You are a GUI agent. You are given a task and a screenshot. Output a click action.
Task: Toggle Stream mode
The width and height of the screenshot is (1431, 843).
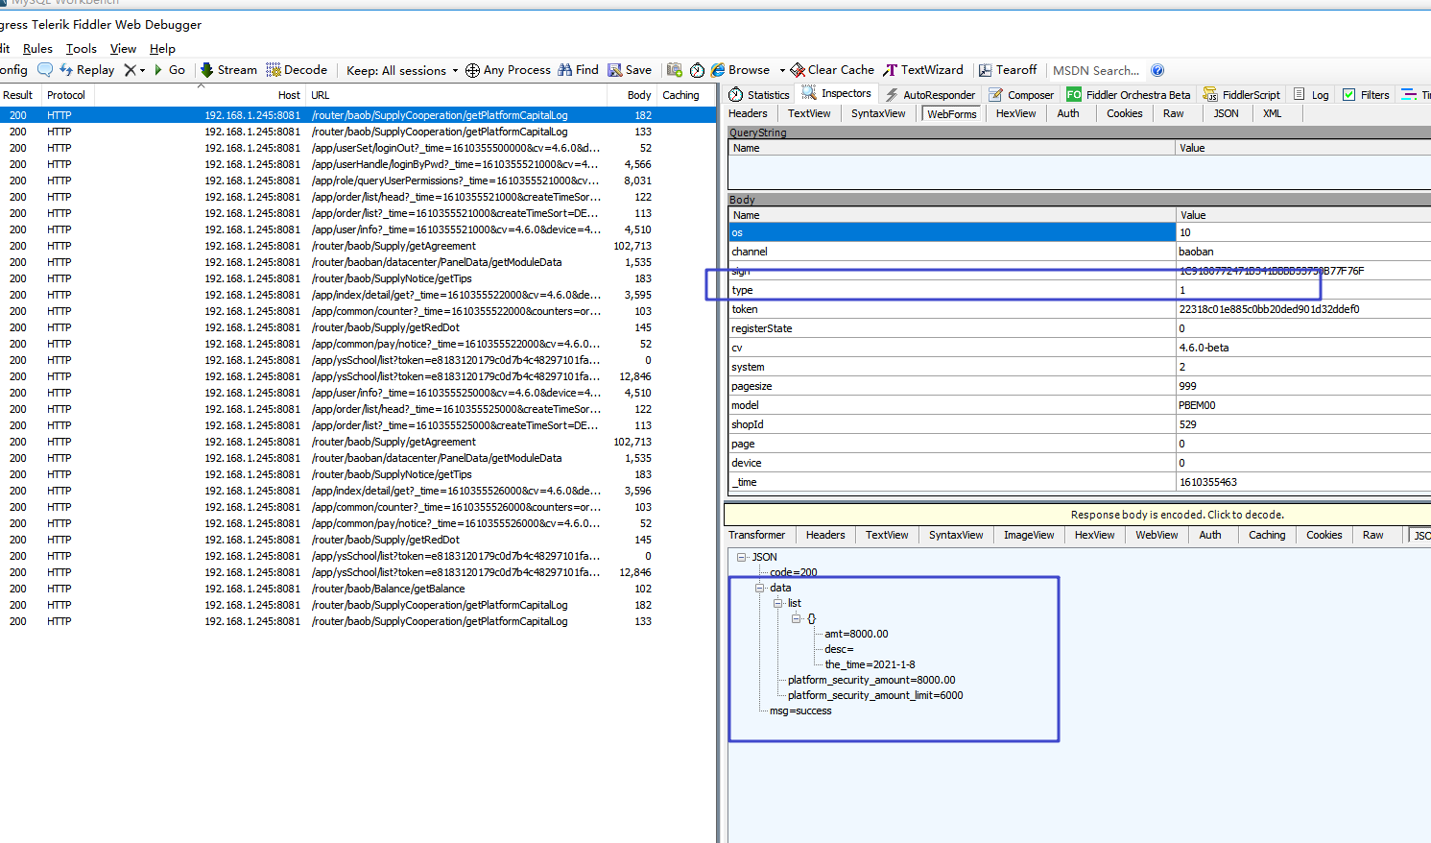(228, 70)
